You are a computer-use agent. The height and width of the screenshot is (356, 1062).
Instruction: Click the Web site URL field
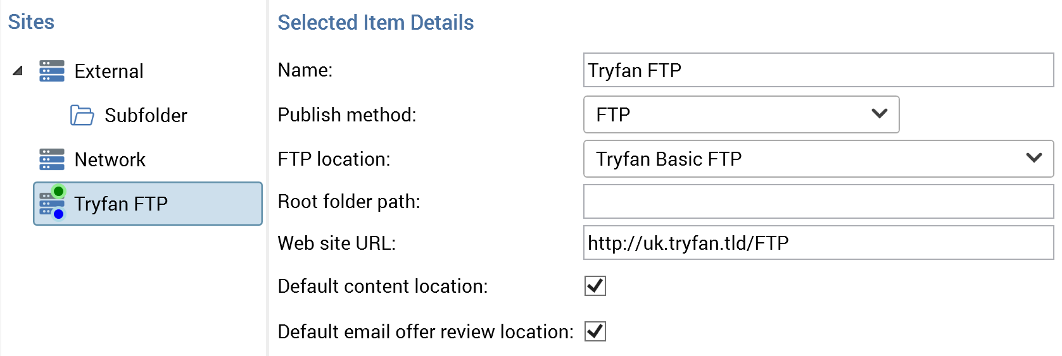point(818,243)
